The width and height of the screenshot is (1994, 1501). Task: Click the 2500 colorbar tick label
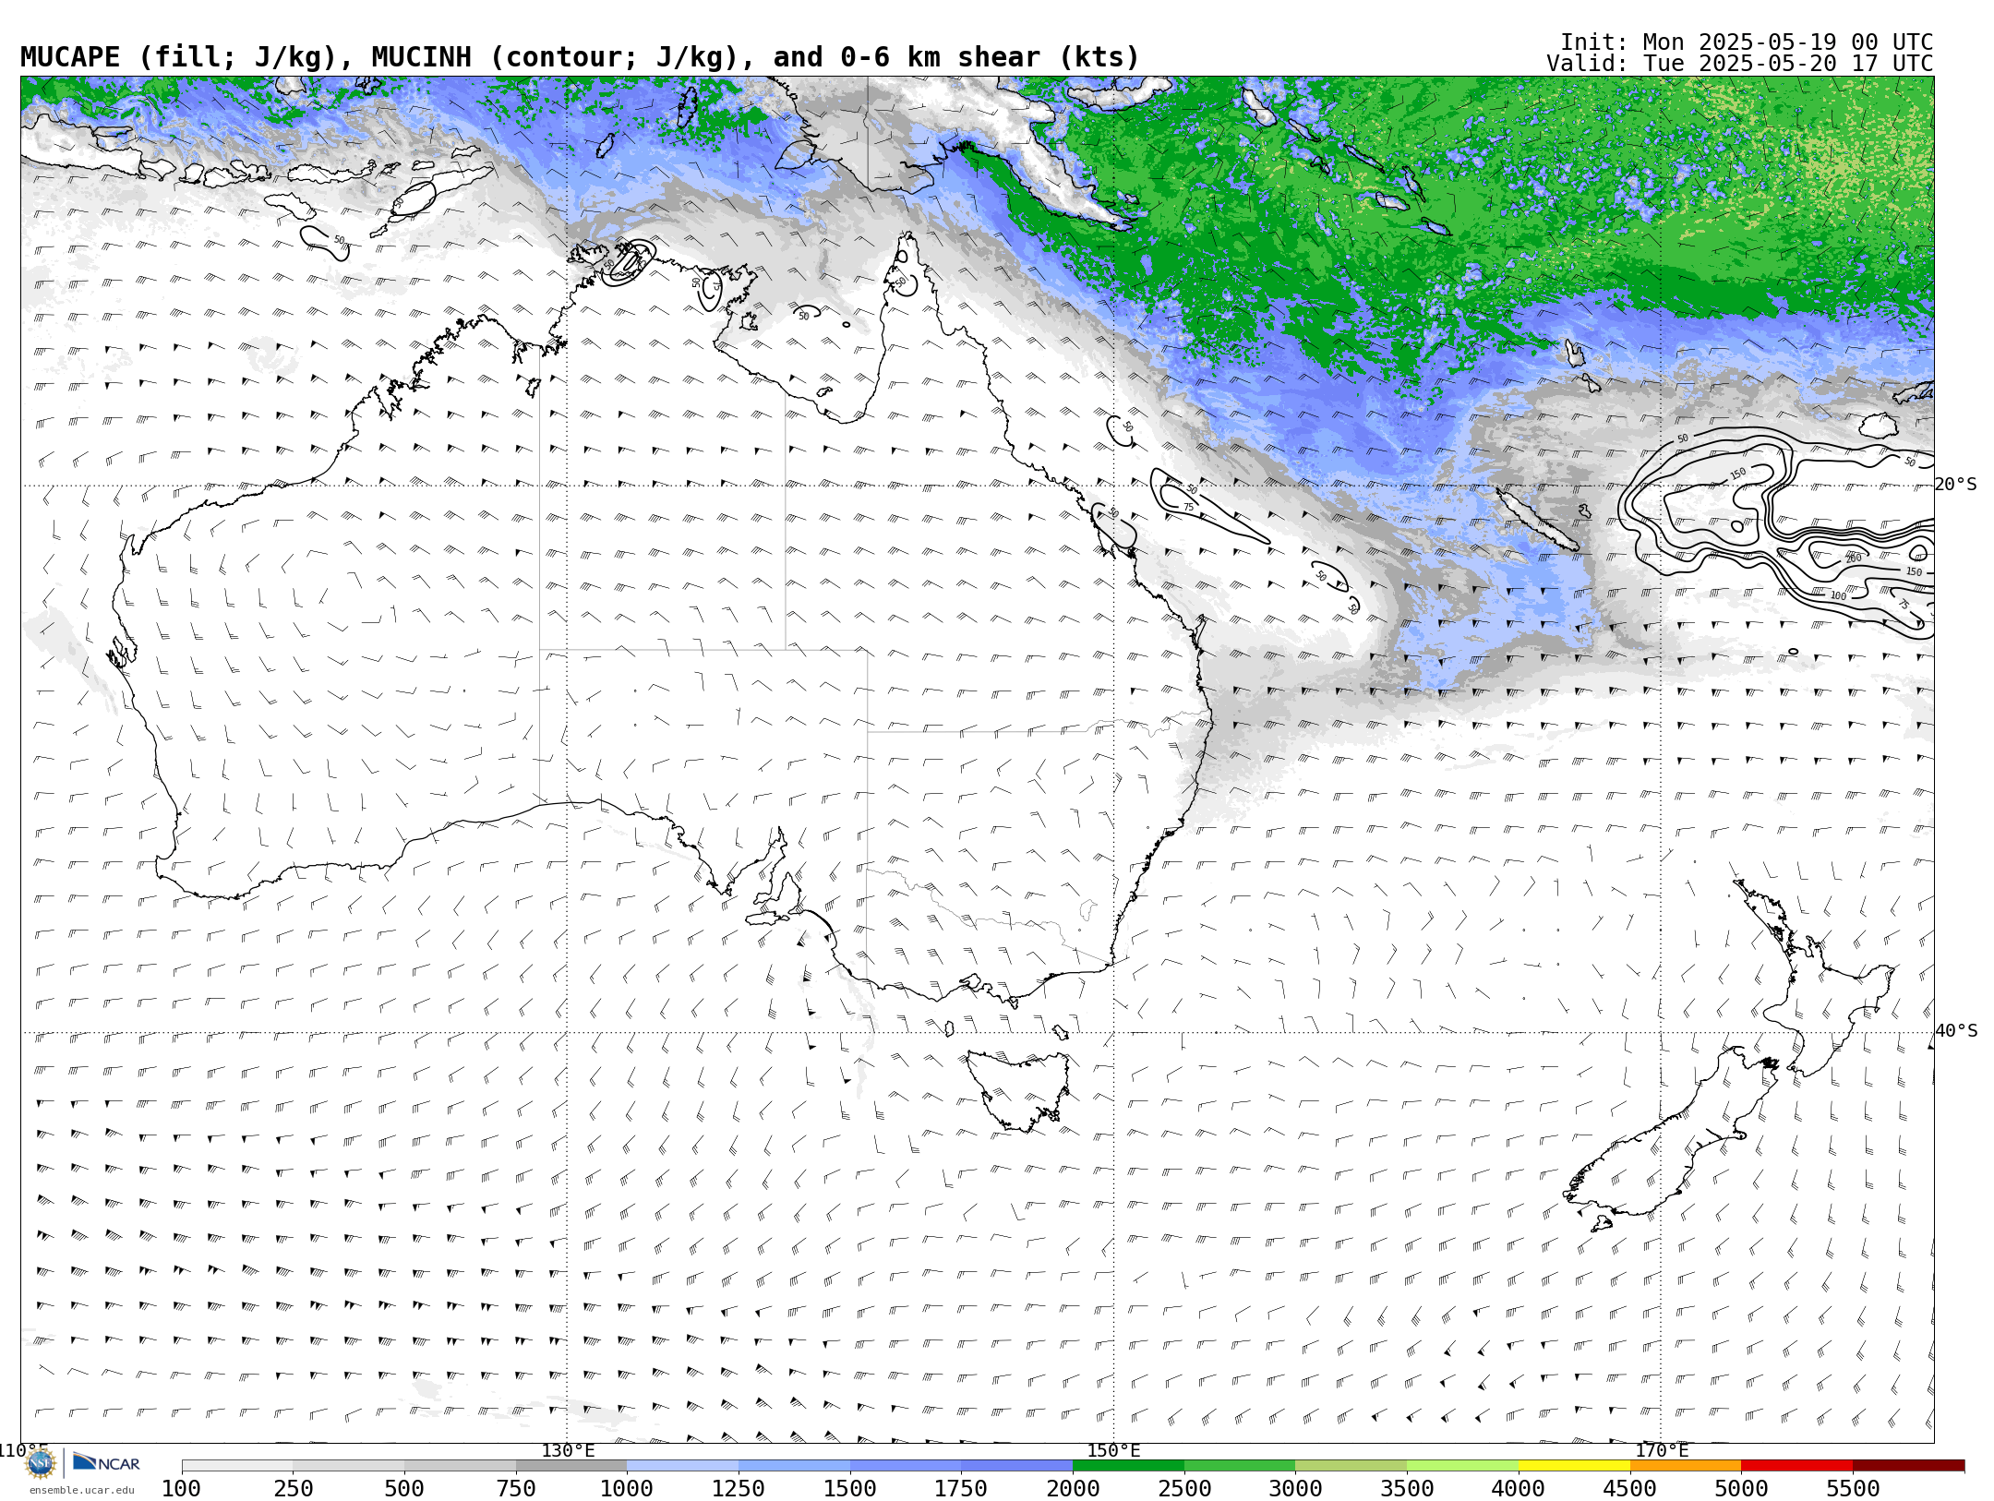[x=1184, y=1489]
